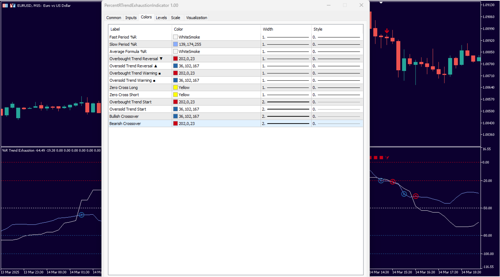Click red swatch for Overbought Trend Reversal
Image resolution: width=500 pixels, height=277 pixels.
tap(175, 59)
